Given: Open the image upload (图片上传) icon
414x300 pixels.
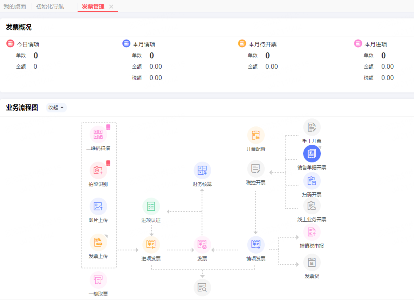Looking at the screenshot, I should 98,207.
